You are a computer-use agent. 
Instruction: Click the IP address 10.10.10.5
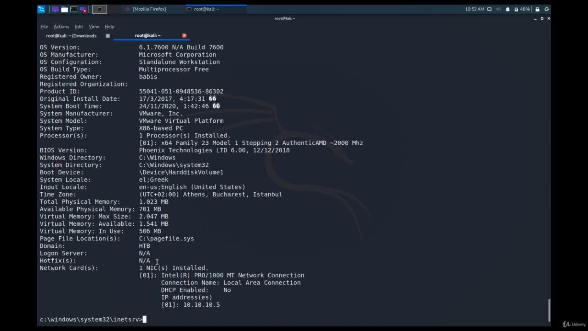201,305
